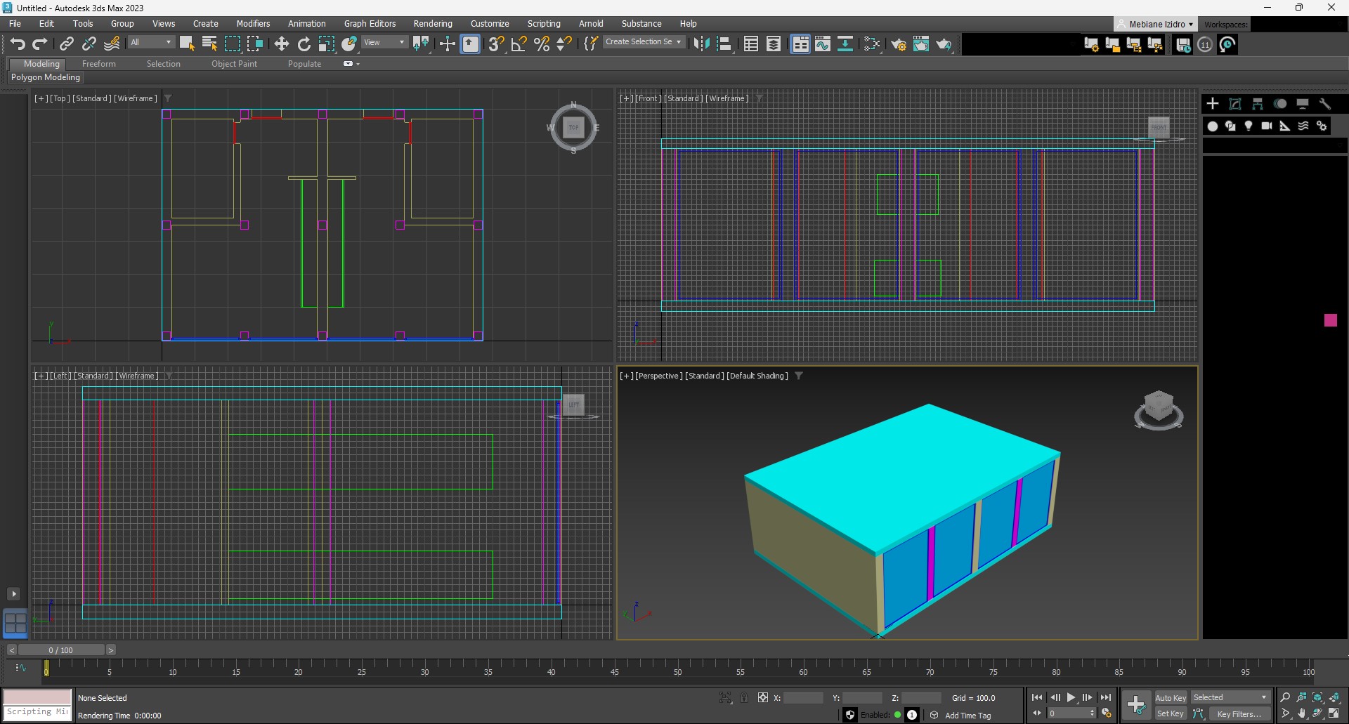Click the Mirror tool icon

pos(700,44)
